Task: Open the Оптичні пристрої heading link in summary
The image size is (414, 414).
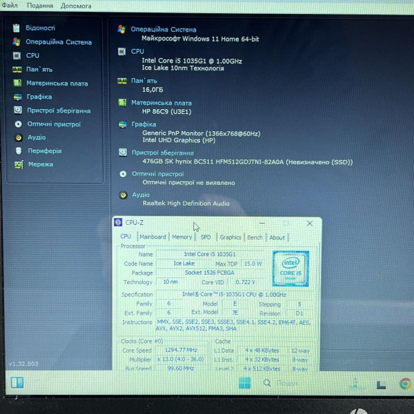Action: (158, 174)
